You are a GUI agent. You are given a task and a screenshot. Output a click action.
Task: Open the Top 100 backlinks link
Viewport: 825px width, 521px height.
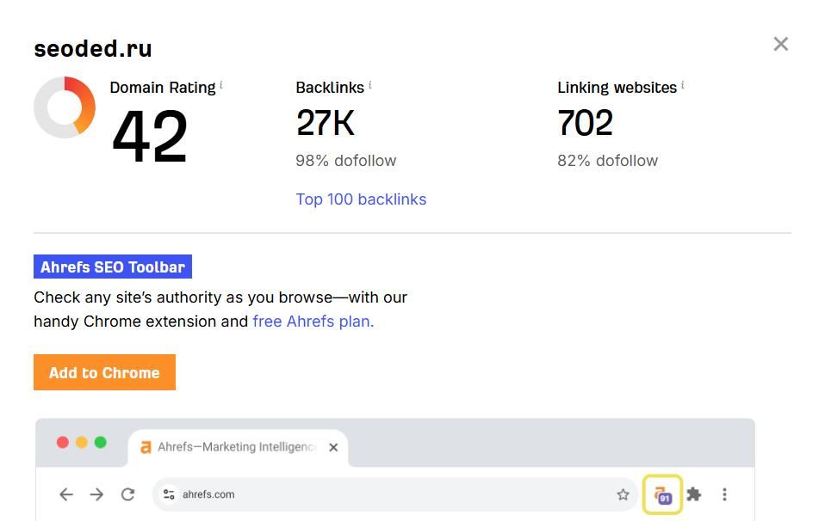[x=361, y=199]
